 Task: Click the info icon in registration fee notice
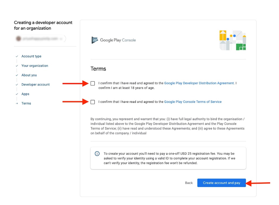97,154
